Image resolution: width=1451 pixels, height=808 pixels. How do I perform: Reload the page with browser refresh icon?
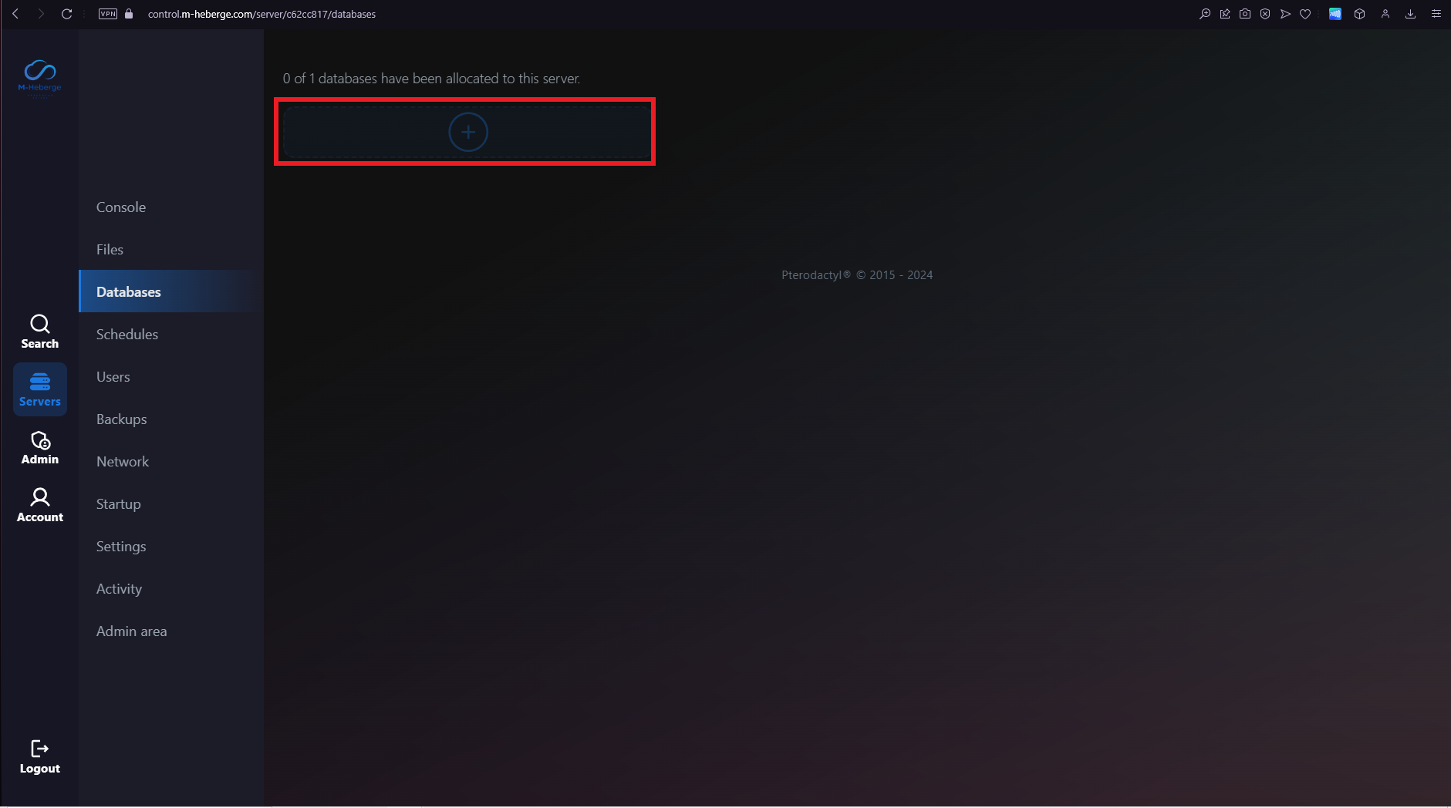pos(67,14)
